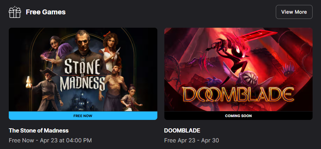Open the DOOMBLADE cover art thumbnail
This screenshot has width=321, height=149.
[x=238, y=69]
